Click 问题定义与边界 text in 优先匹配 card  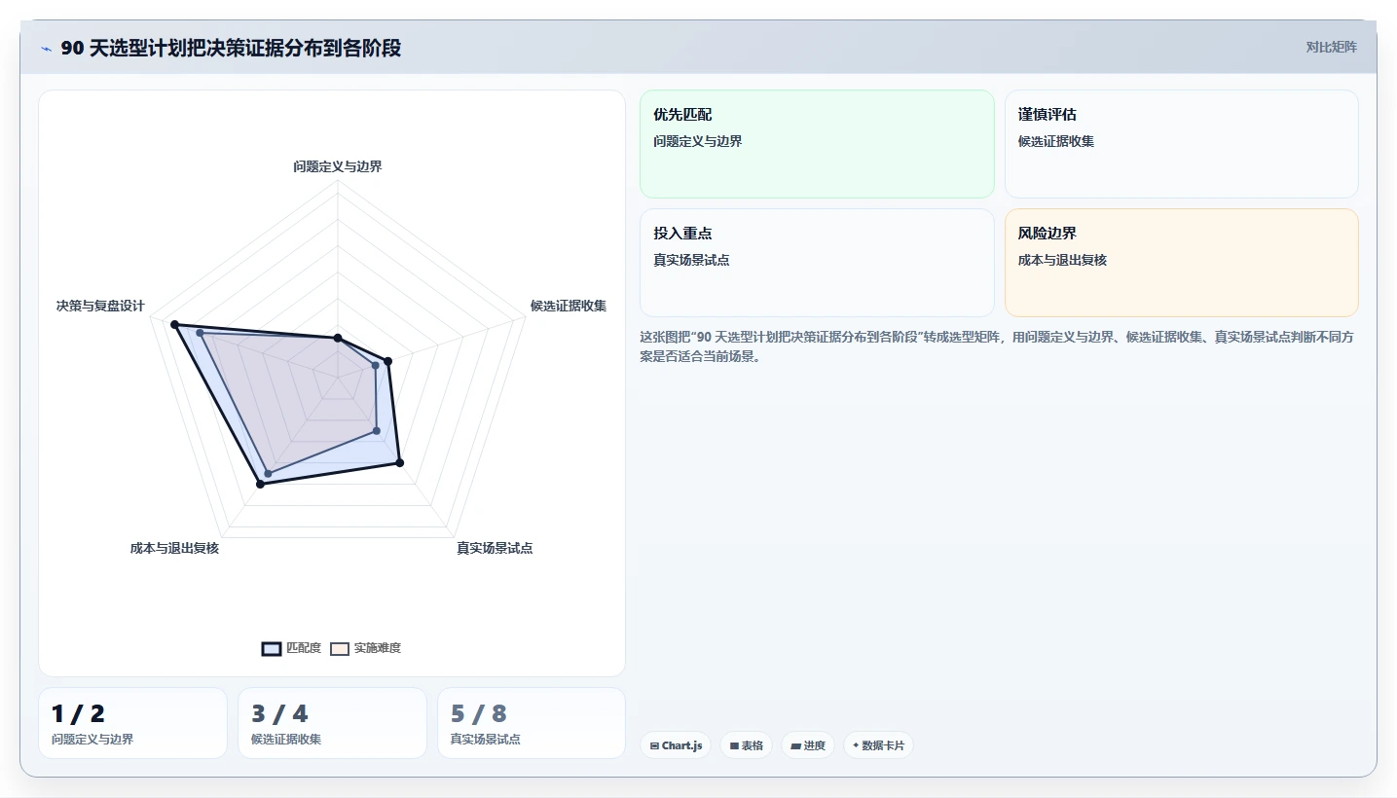point(698,141)
